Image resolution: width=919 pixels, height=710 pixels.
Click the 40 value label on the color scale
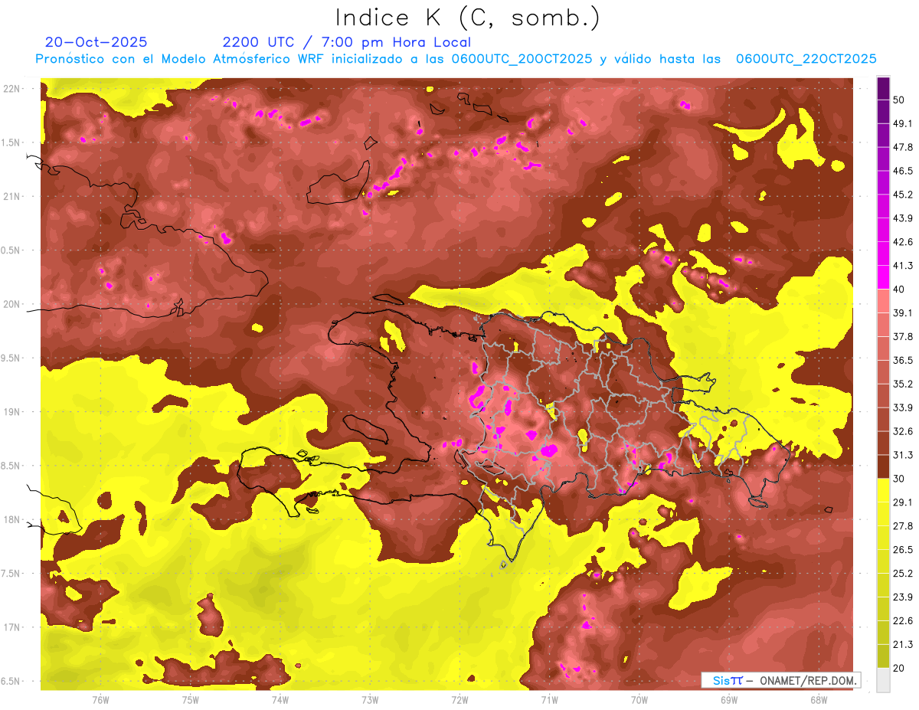click(x=899, y=289)
